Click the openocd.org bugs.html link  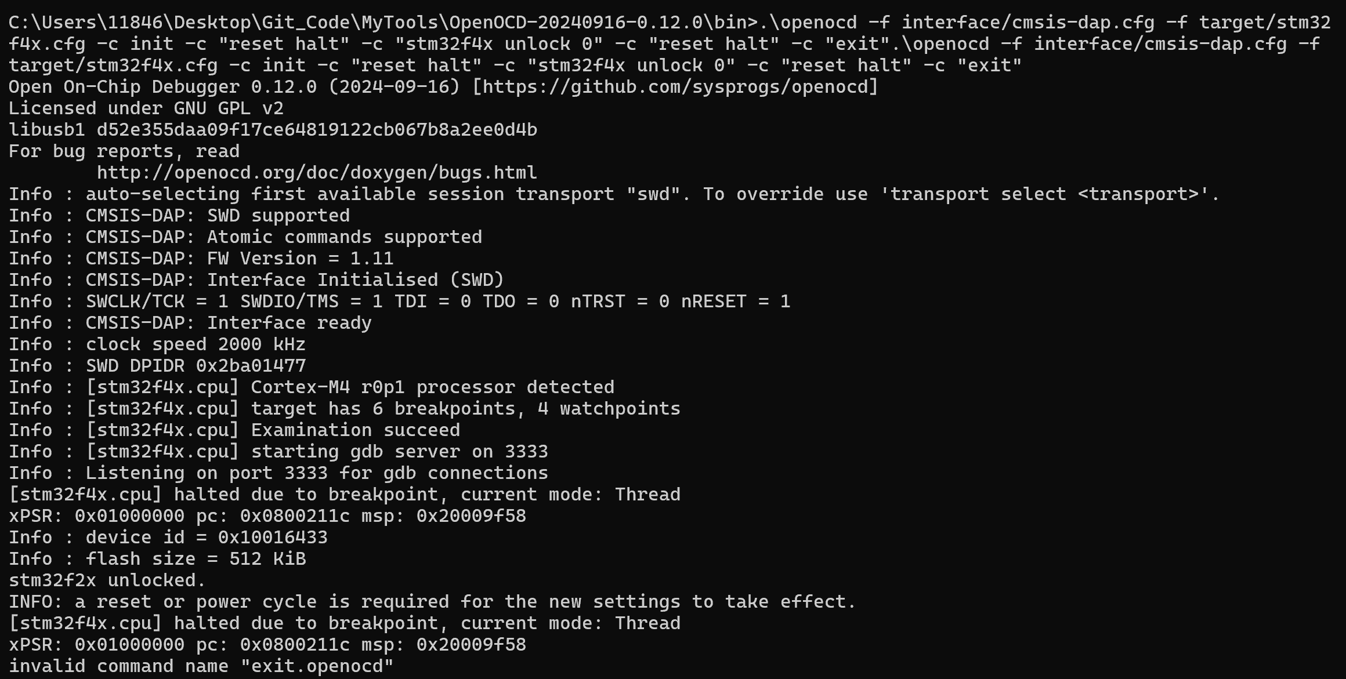(317, 173)
